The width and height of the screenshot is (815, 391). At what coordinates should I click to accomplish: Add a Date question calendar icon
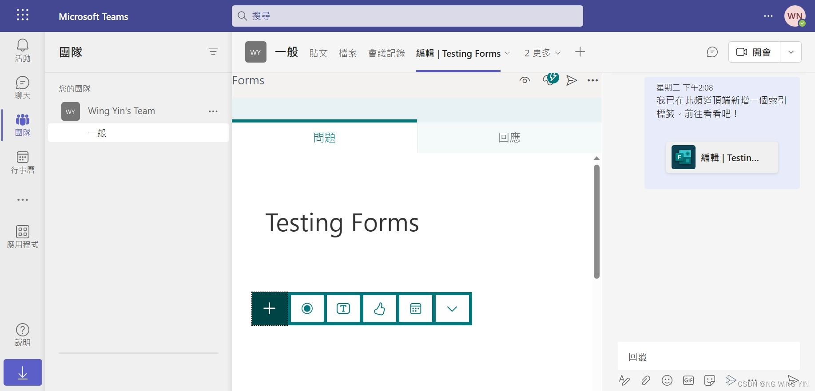[x=416, y=308]
